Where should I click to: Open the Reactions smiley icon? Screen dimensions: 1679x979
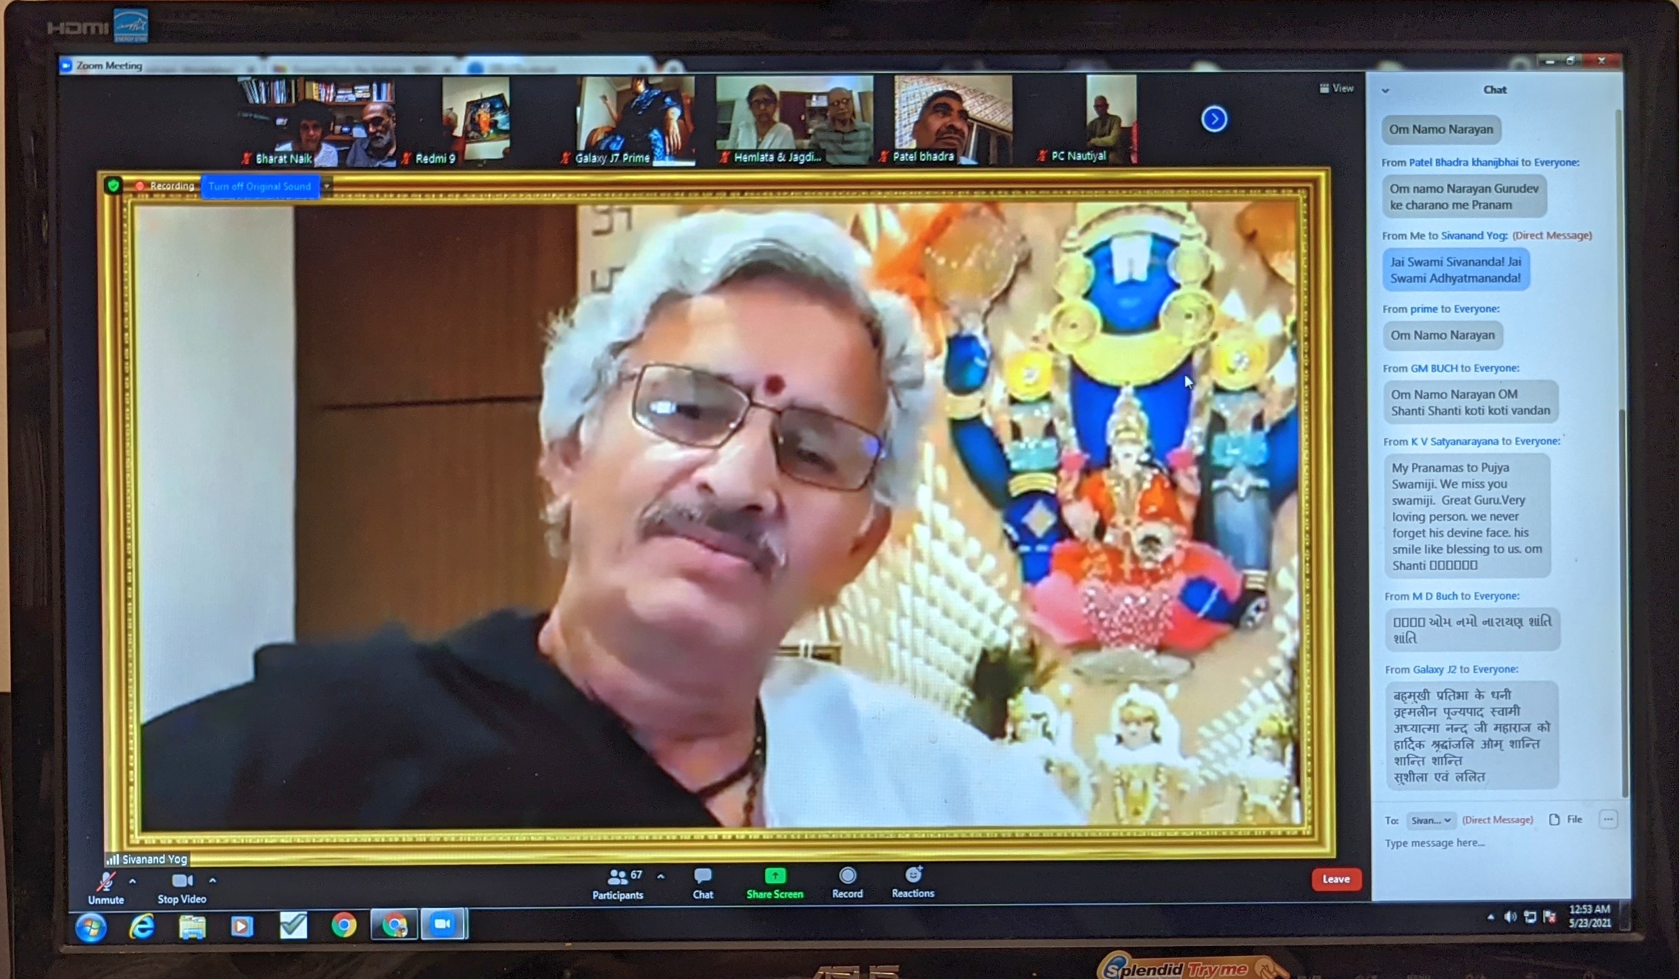[913, 875]
